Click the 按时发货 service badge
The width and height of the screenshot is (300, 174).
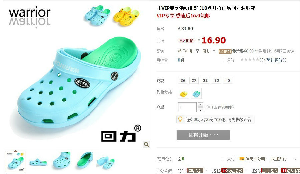195,170
